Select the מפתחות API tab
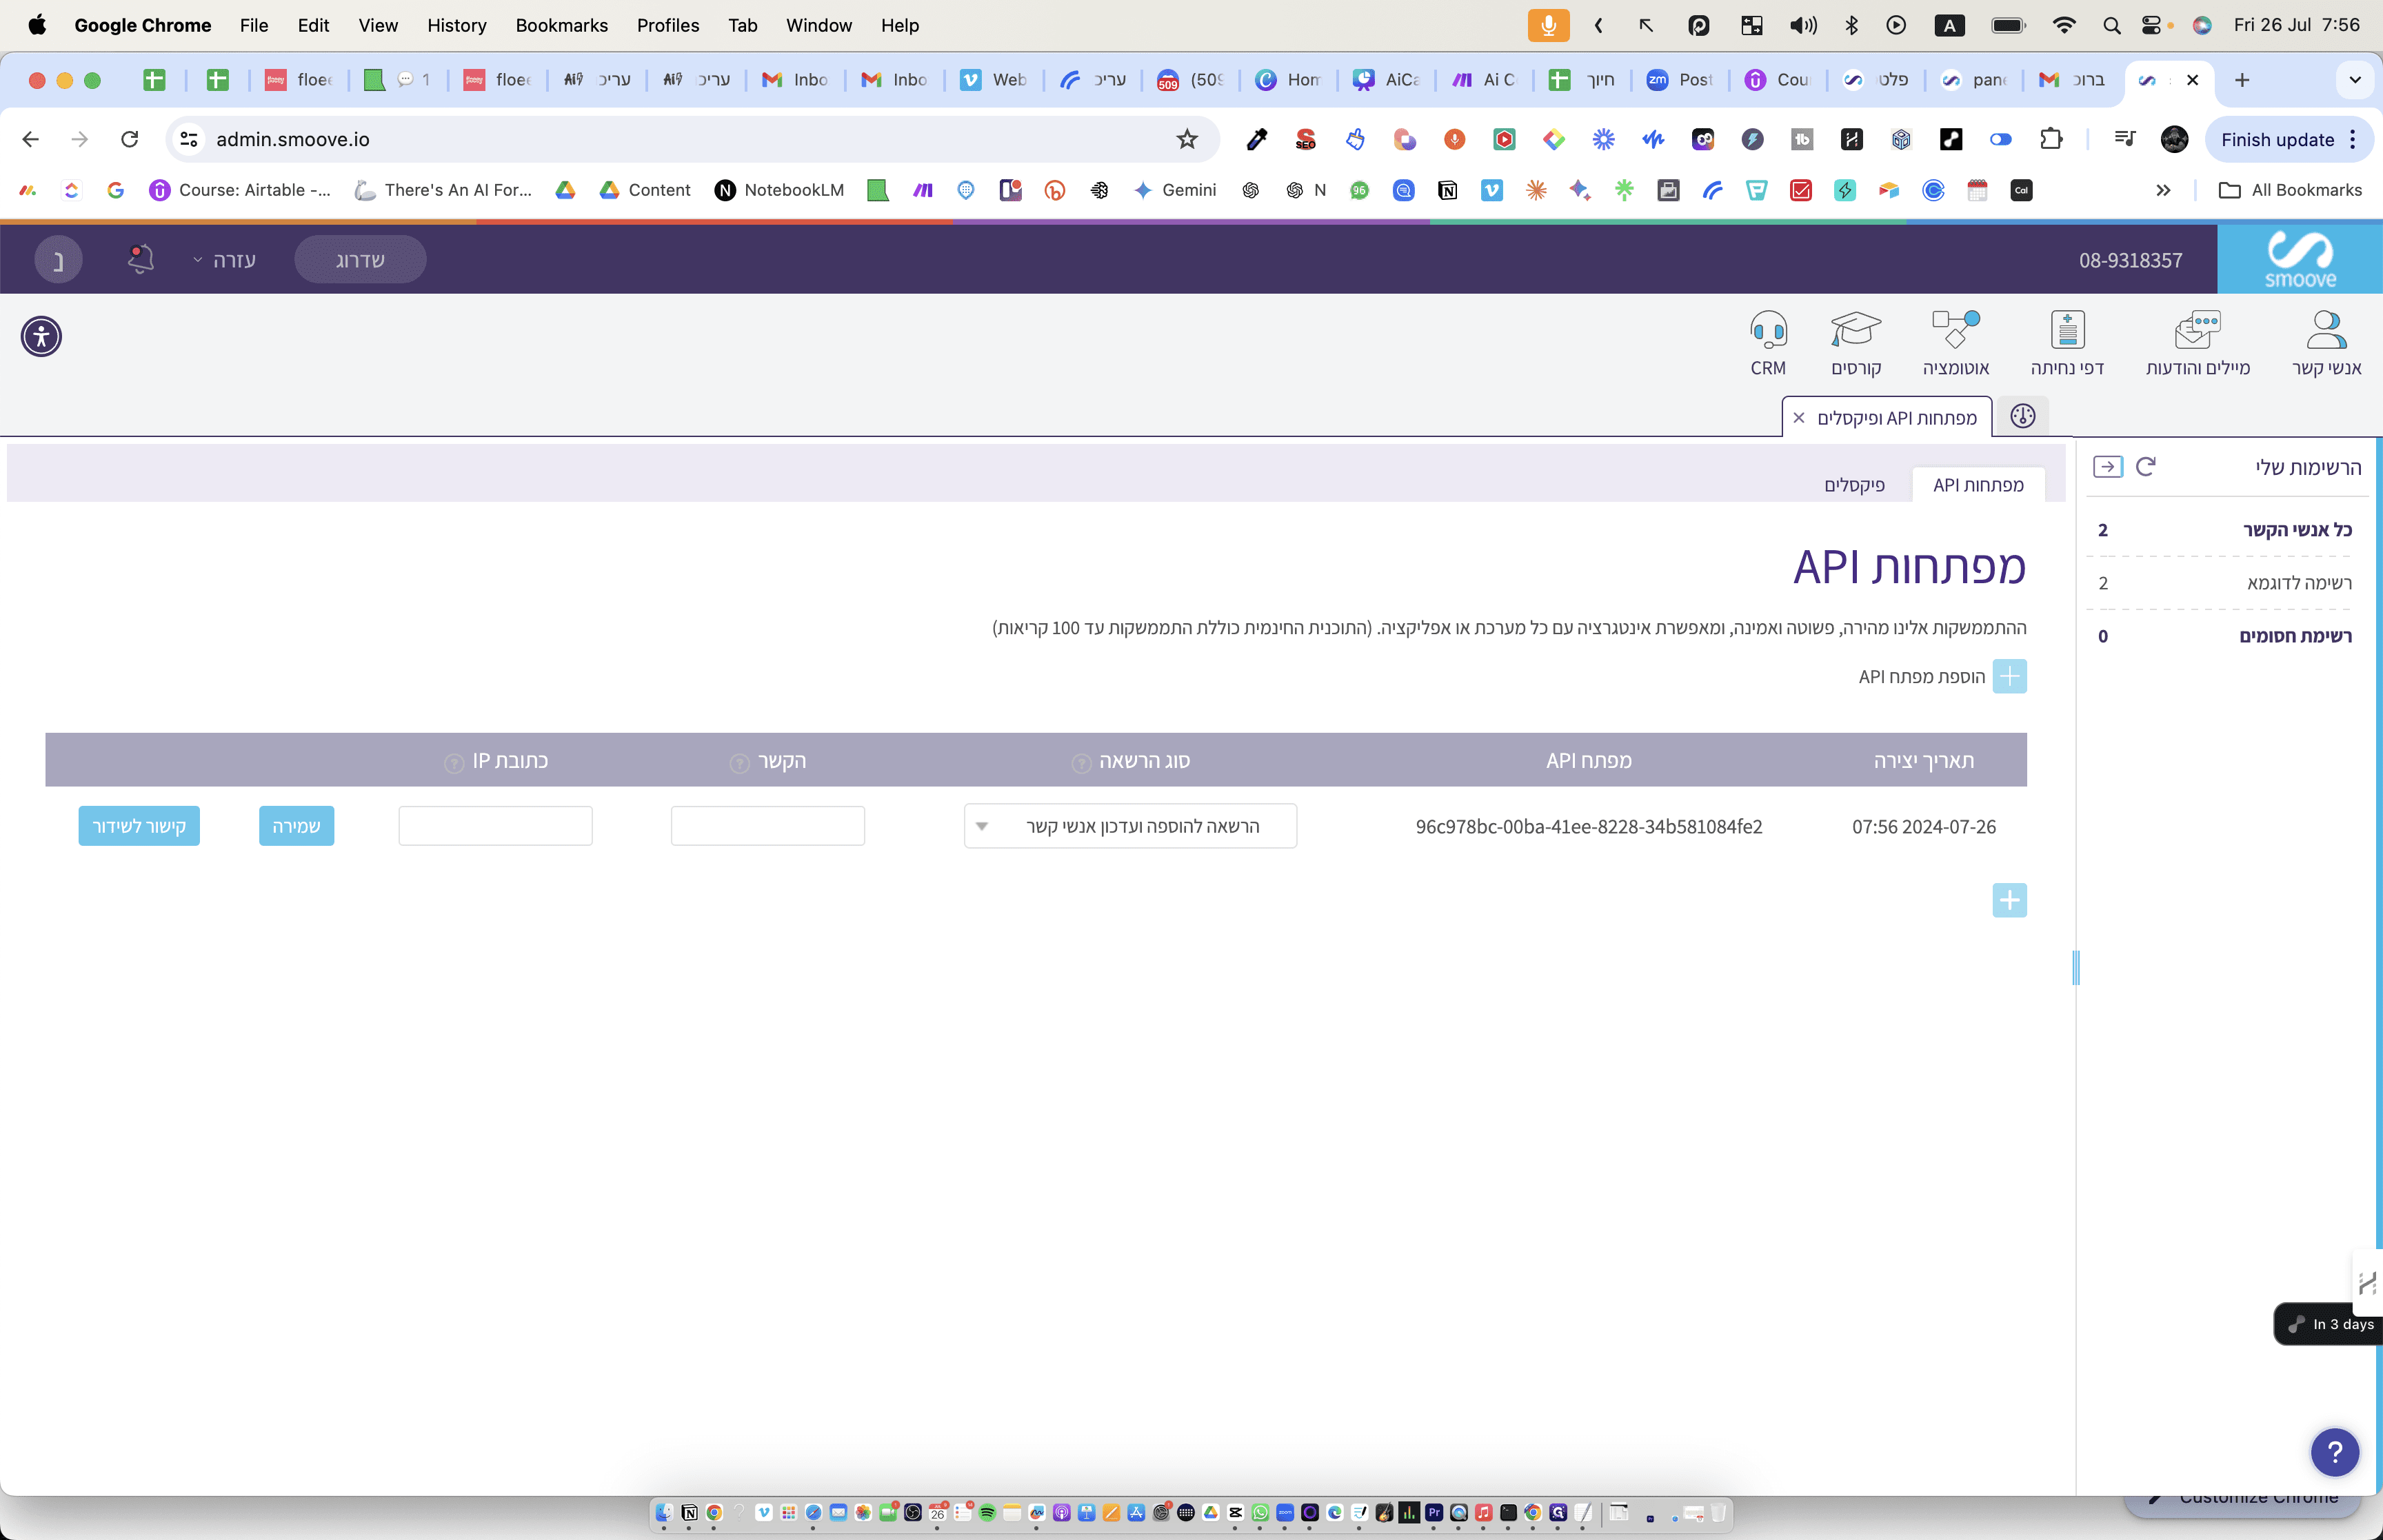Viewport: 2383px width, 1540px height. click(x=1978, y=485)
